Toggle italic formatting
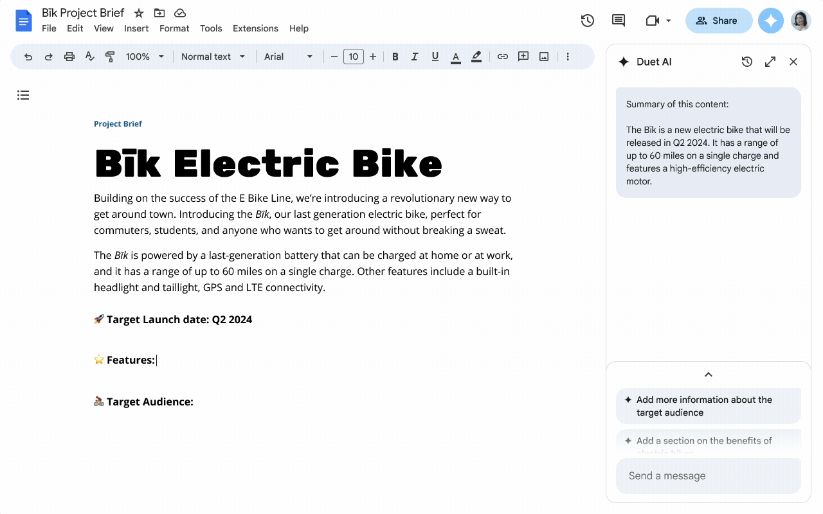The image size is (823, 514). (415, 57)
